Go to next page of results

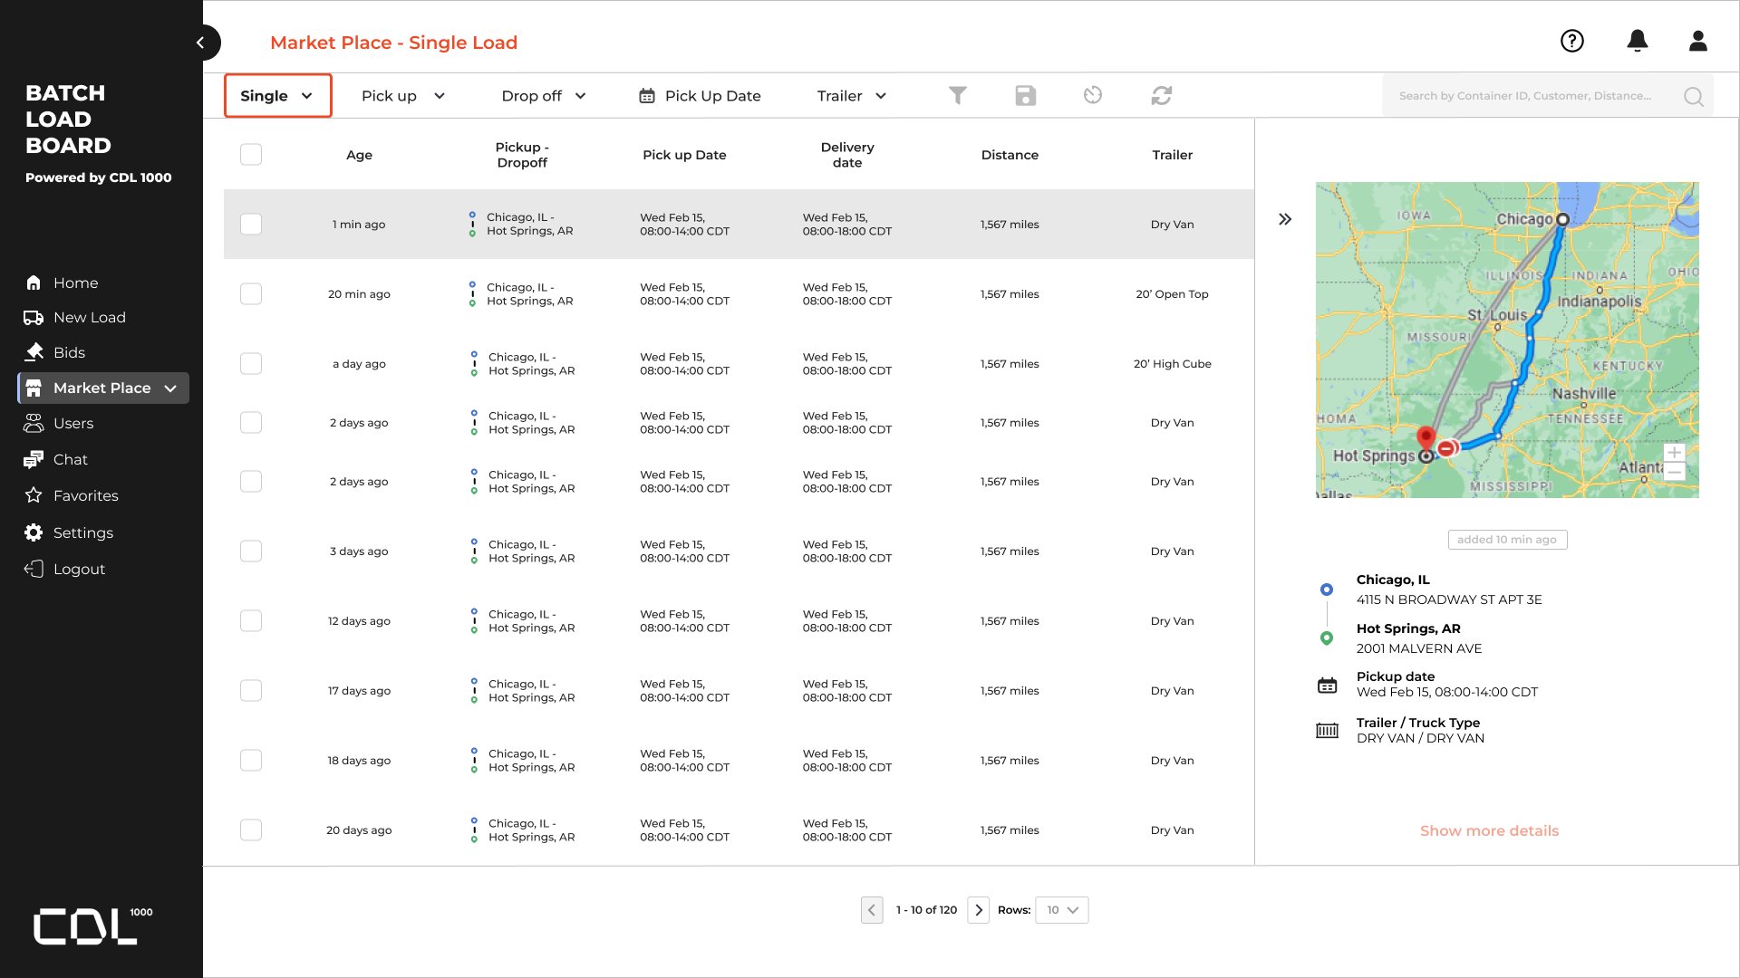point(979,910)
